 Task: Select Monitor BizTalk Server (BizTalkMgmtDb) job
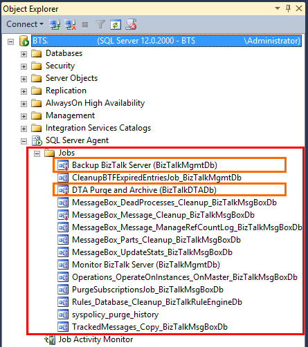click(x=146, y=265)
